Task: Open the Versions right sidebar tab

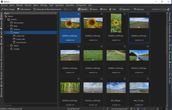Action: coord(170,65)
